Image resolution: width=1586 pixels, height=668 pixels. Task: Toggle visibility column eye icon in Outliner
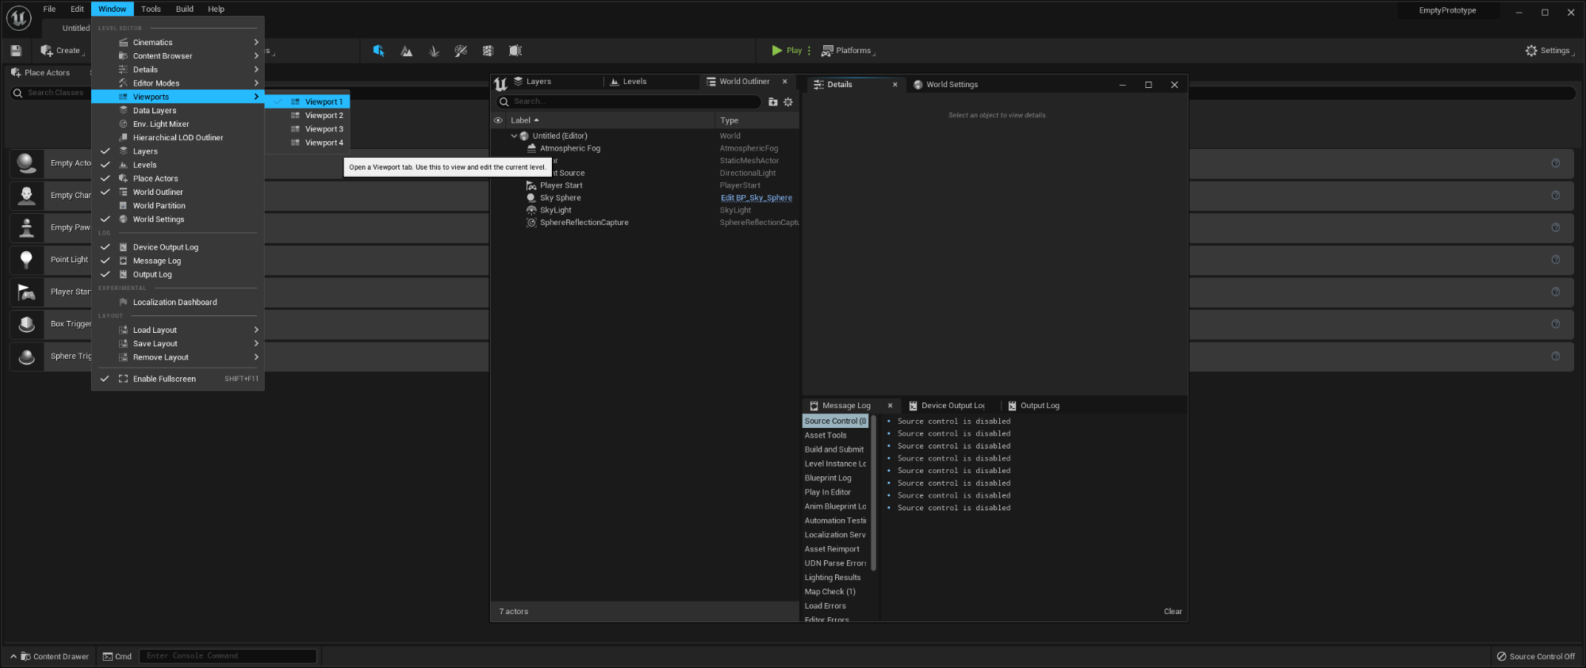click(x=498, y=120)
